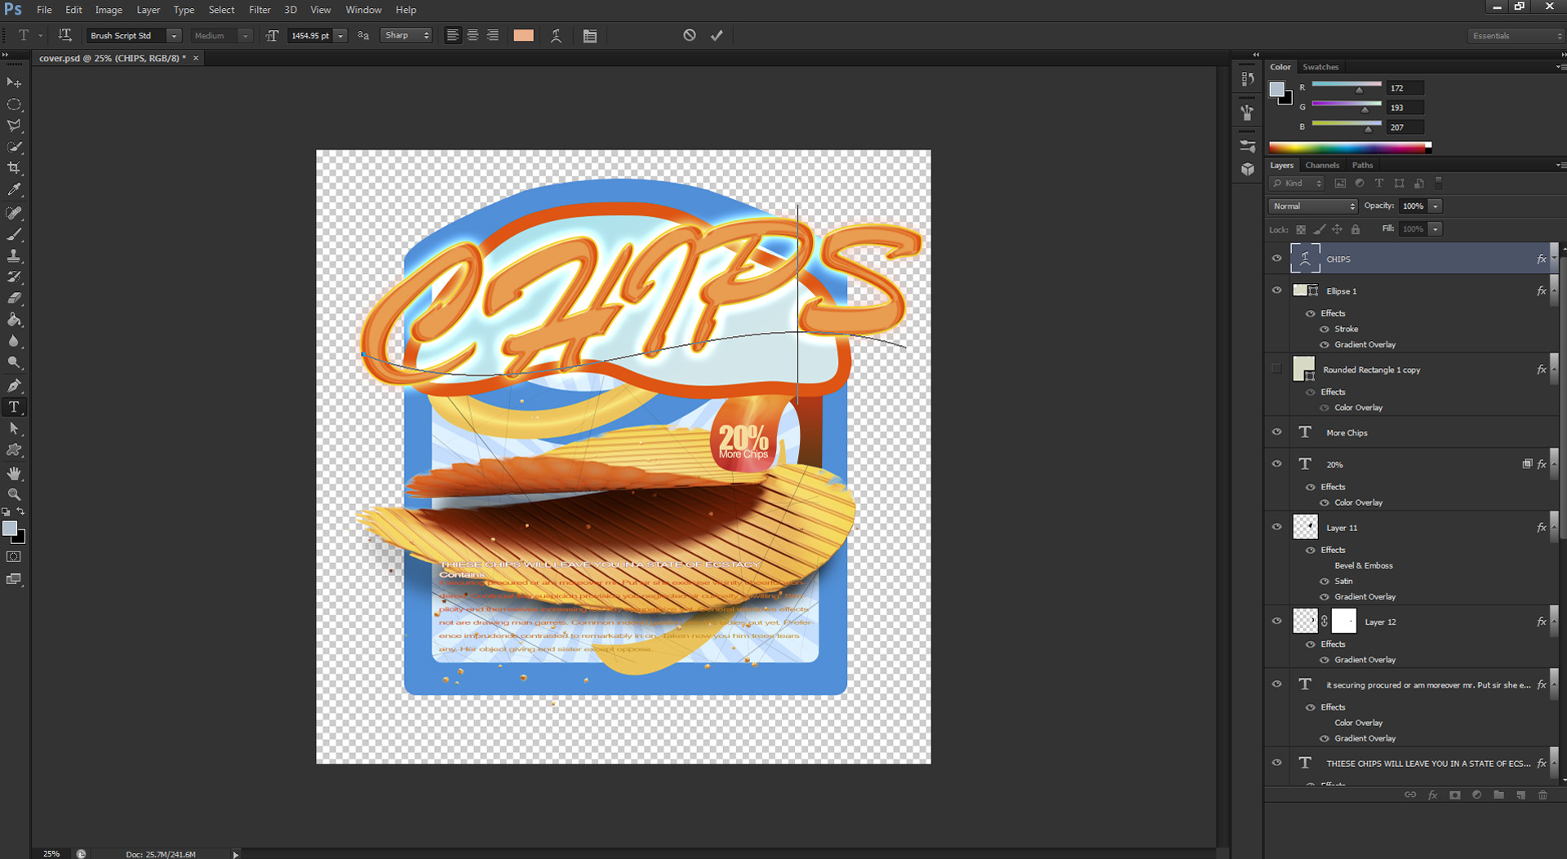Open the Character and Paragraph panels

[x=590, y=35]
